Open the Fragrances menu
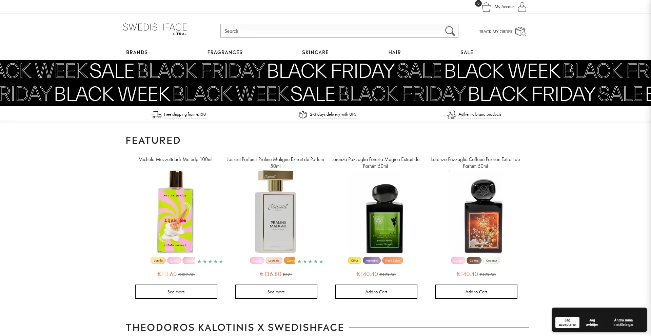 [225, 52]
